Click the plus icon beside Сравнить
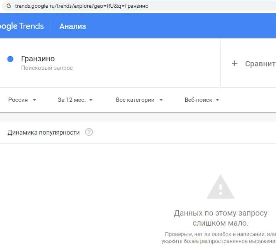Screen dimensions: 276x248 [x=234, y=64]
